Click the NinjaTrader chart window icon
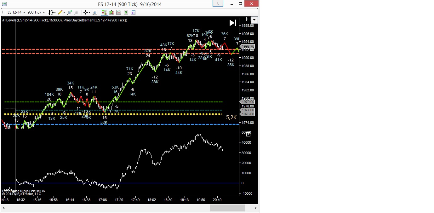This screenshot has width=434, height=213. (4, 4)
